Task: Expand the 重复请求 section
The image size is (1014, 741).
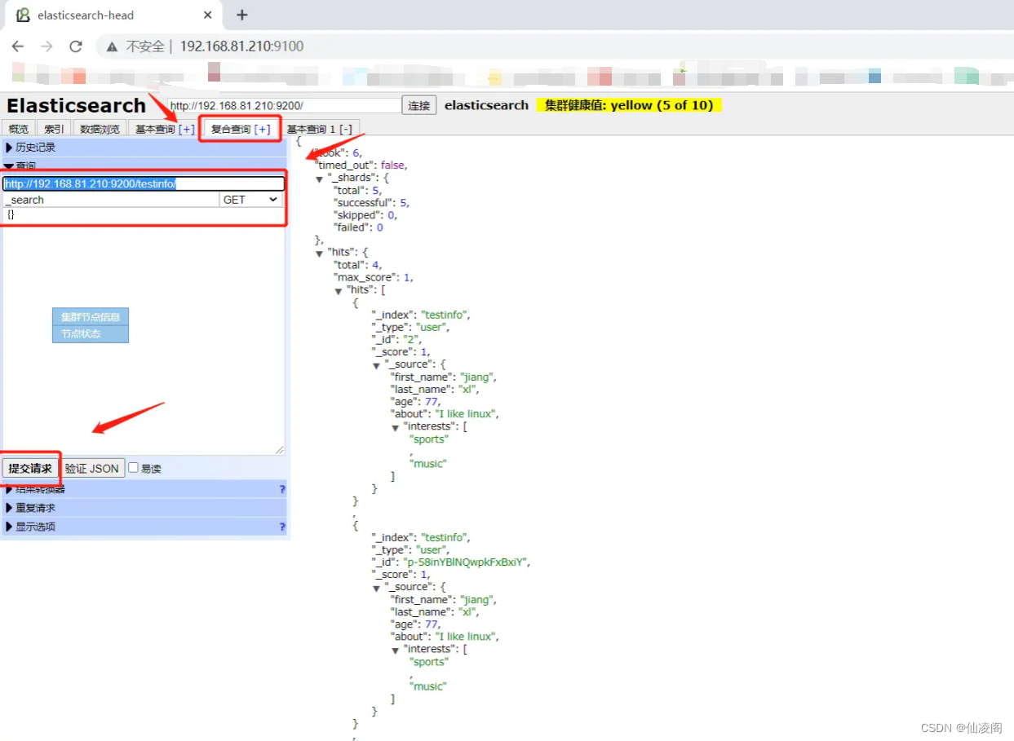Action: 31,508
